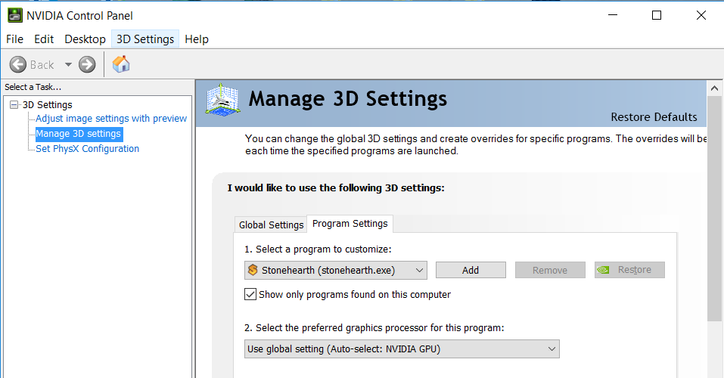The width and height of the screenshot is (724, 378).
Task: Click the Add program button
Action: pyautogui.click(x=471, y=270)
